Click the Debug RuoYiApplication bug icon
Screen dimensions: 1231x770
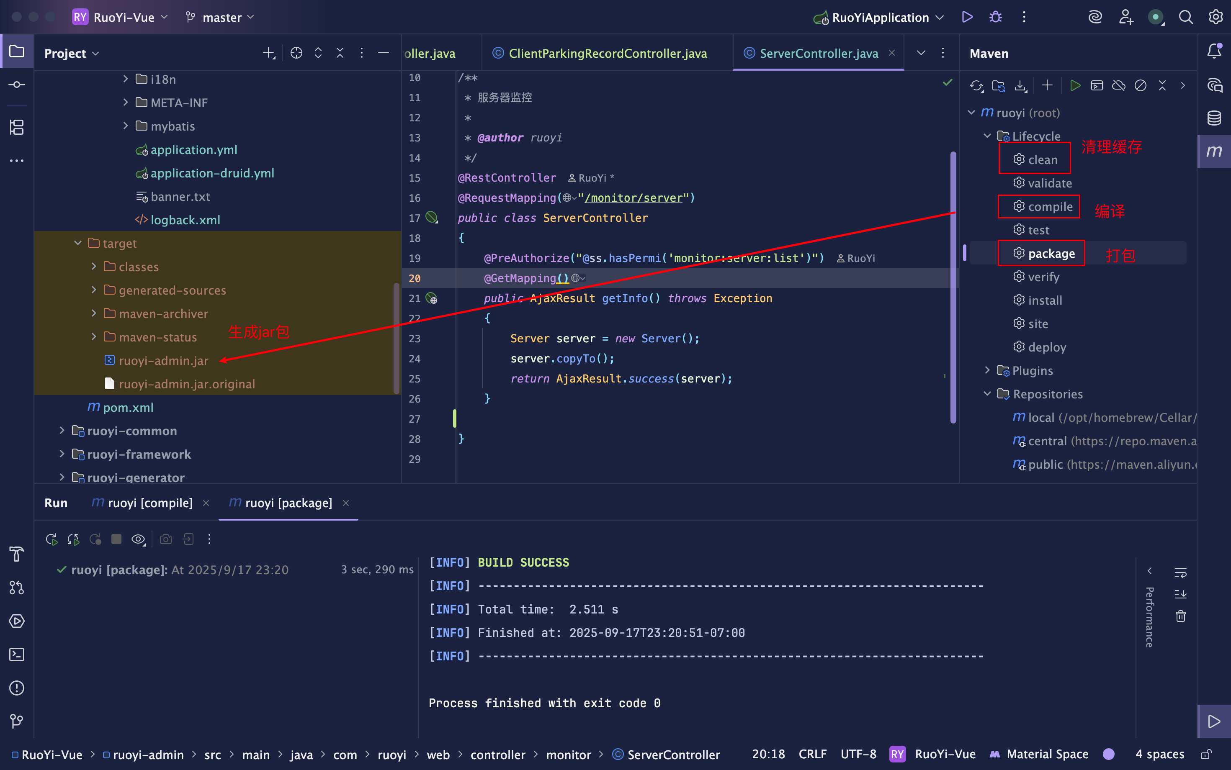pos(995,17)
